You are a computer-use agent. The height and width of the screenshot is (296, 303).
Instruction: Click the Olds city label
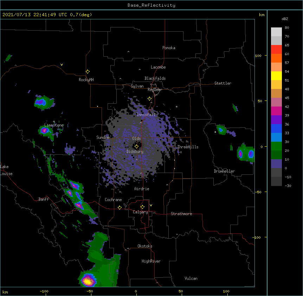click(136, 139)
